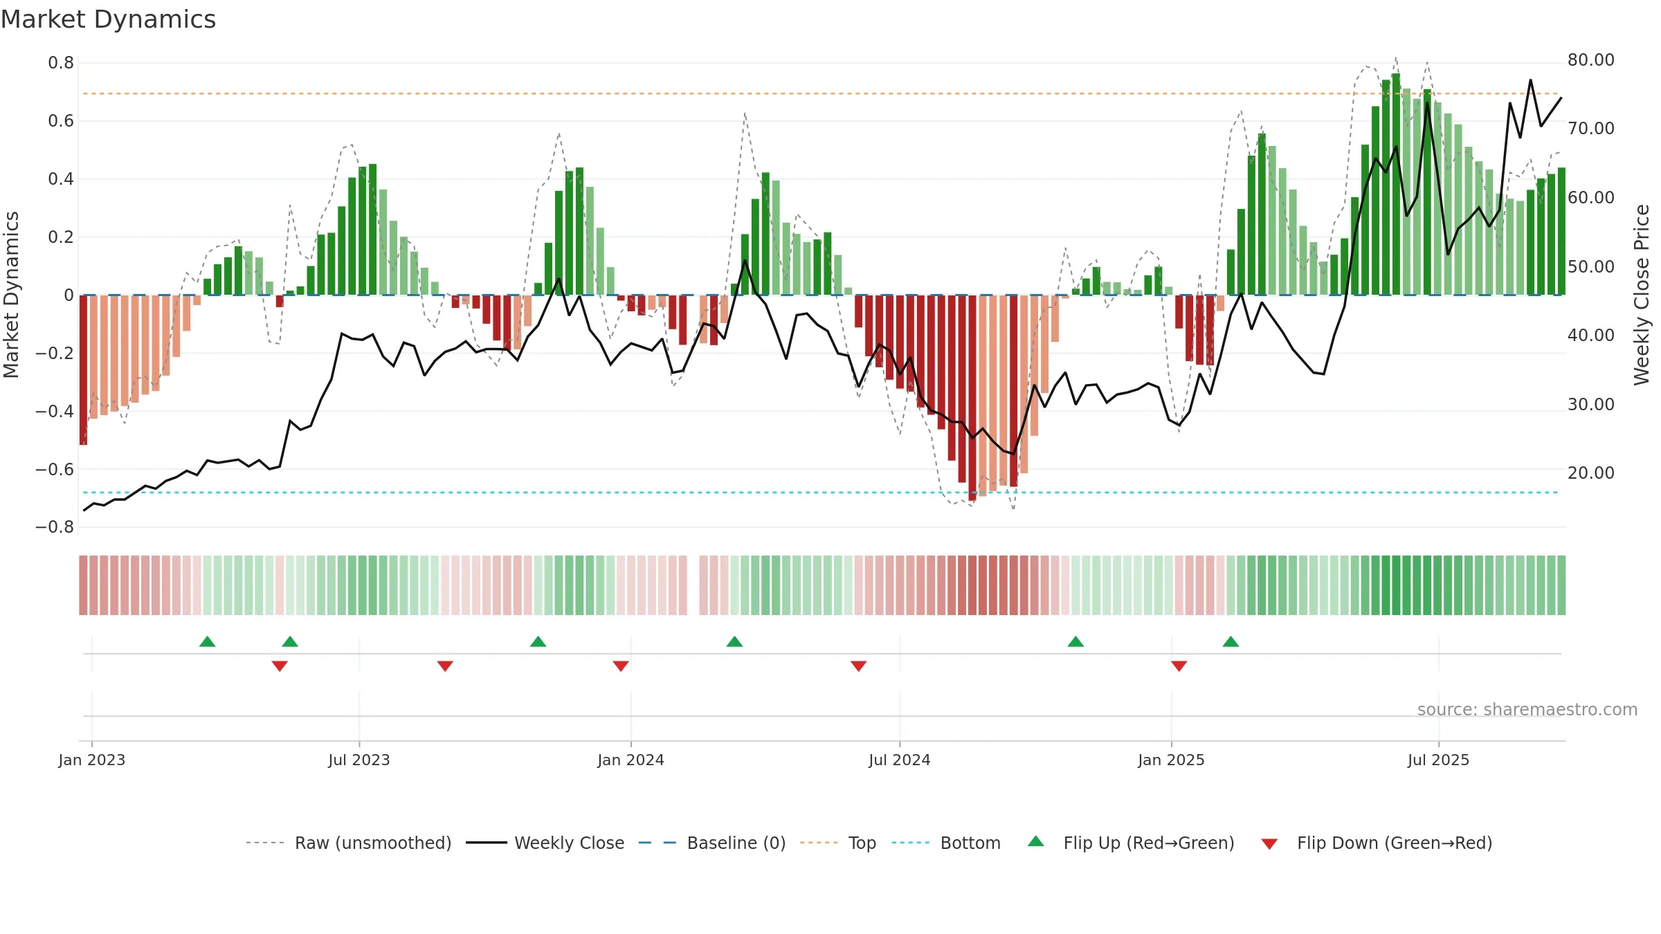1661x934 pixels.
Task: Toggle the Top legend entry
Action: [838, 843]
